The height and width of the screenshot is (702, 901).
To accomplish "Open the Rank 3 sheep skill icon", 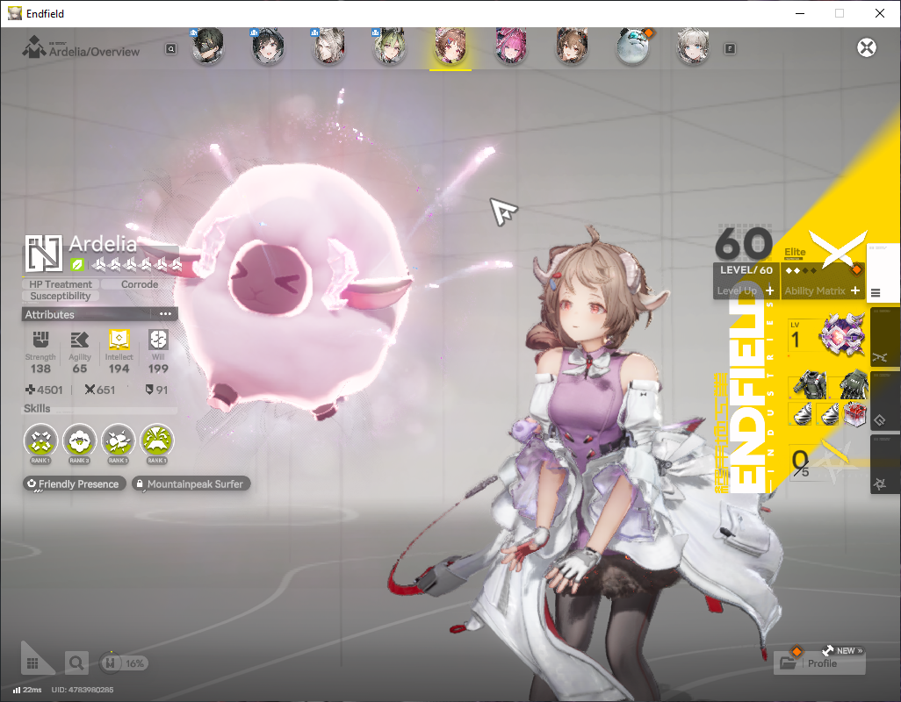I will pos(79,441).
